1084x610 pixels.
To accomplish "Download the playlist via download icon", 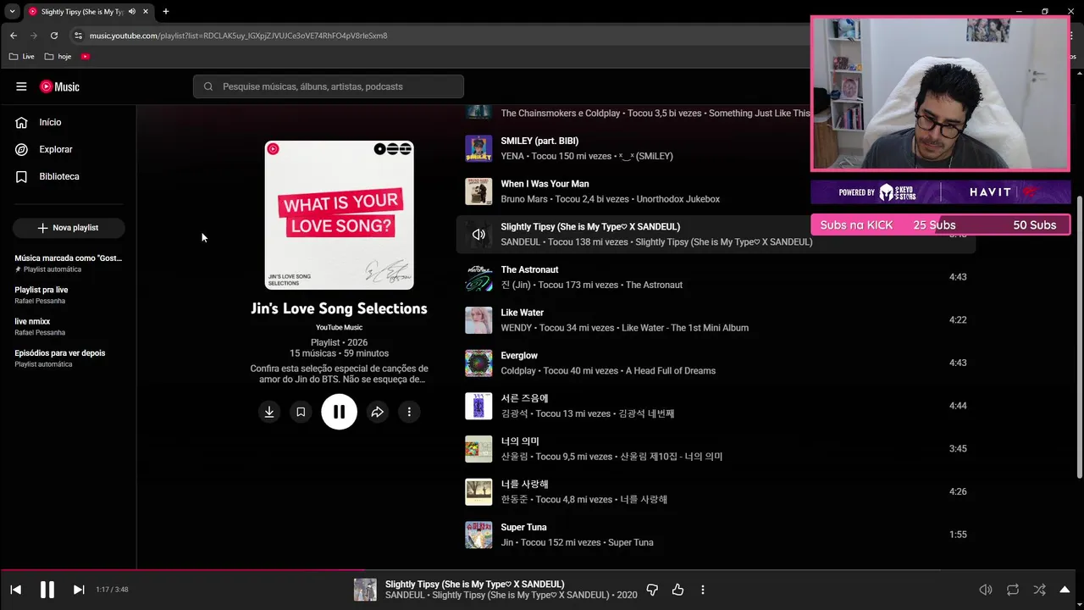I will [x=269, y=412].
